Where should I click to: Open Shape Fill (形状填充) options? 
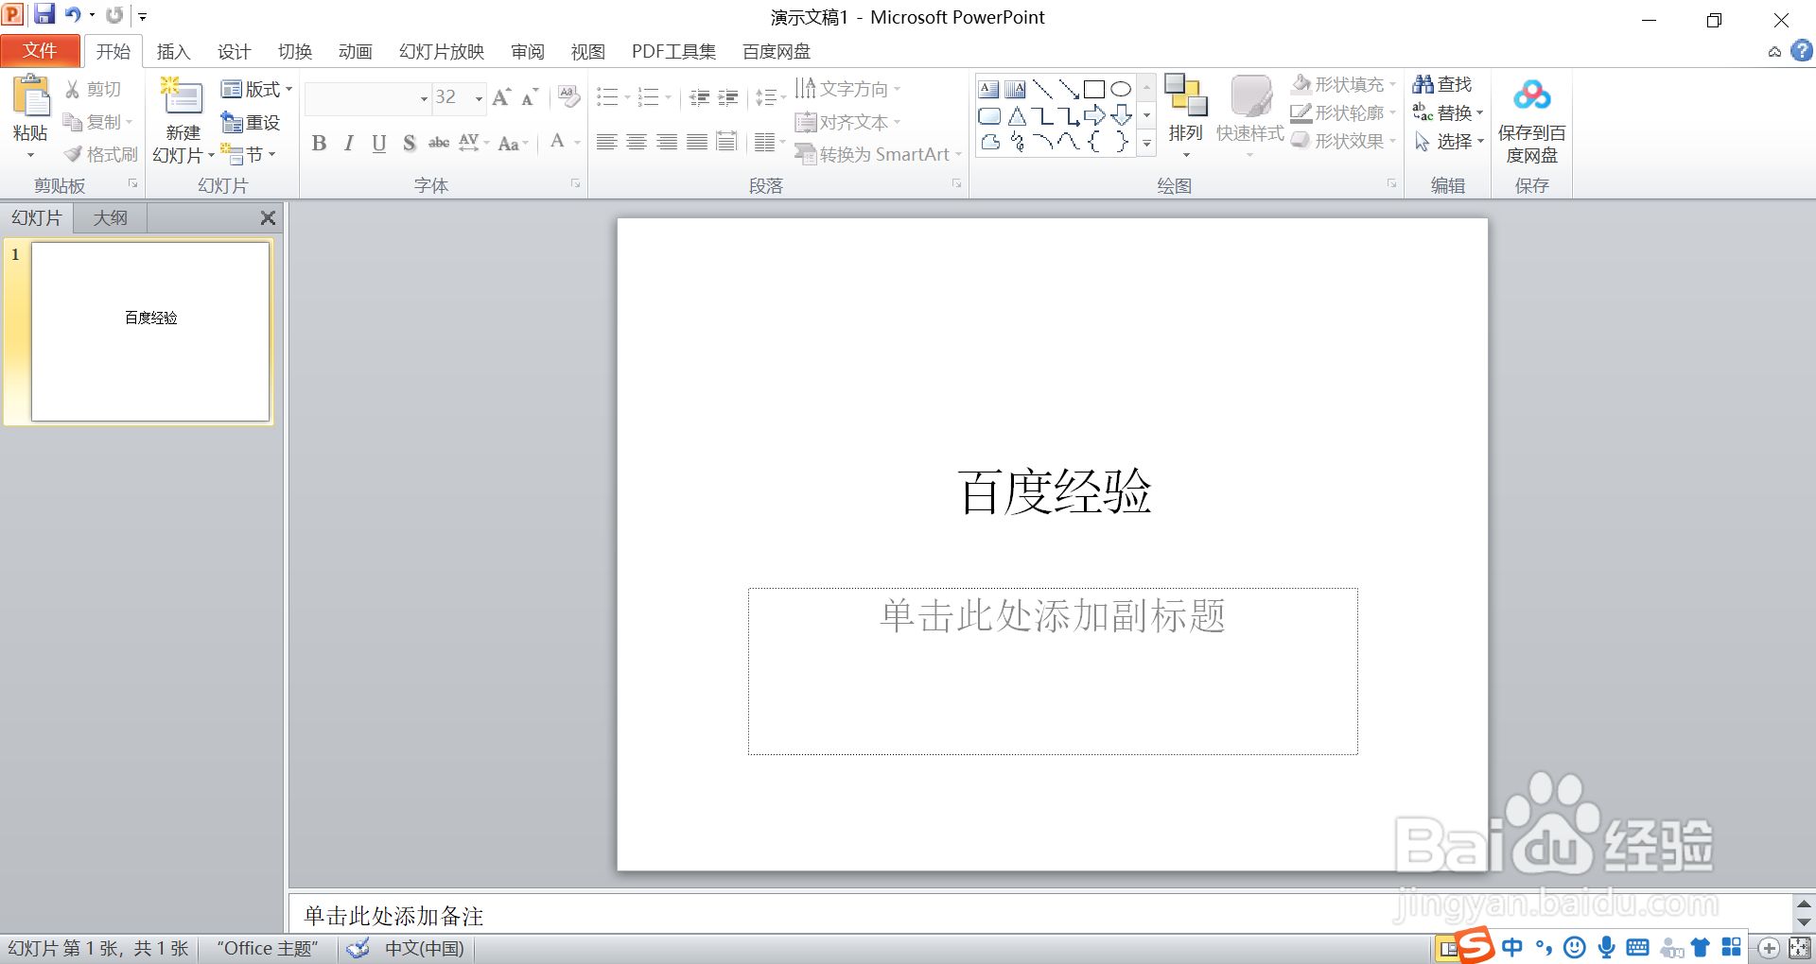click(x=1341, y=83)
